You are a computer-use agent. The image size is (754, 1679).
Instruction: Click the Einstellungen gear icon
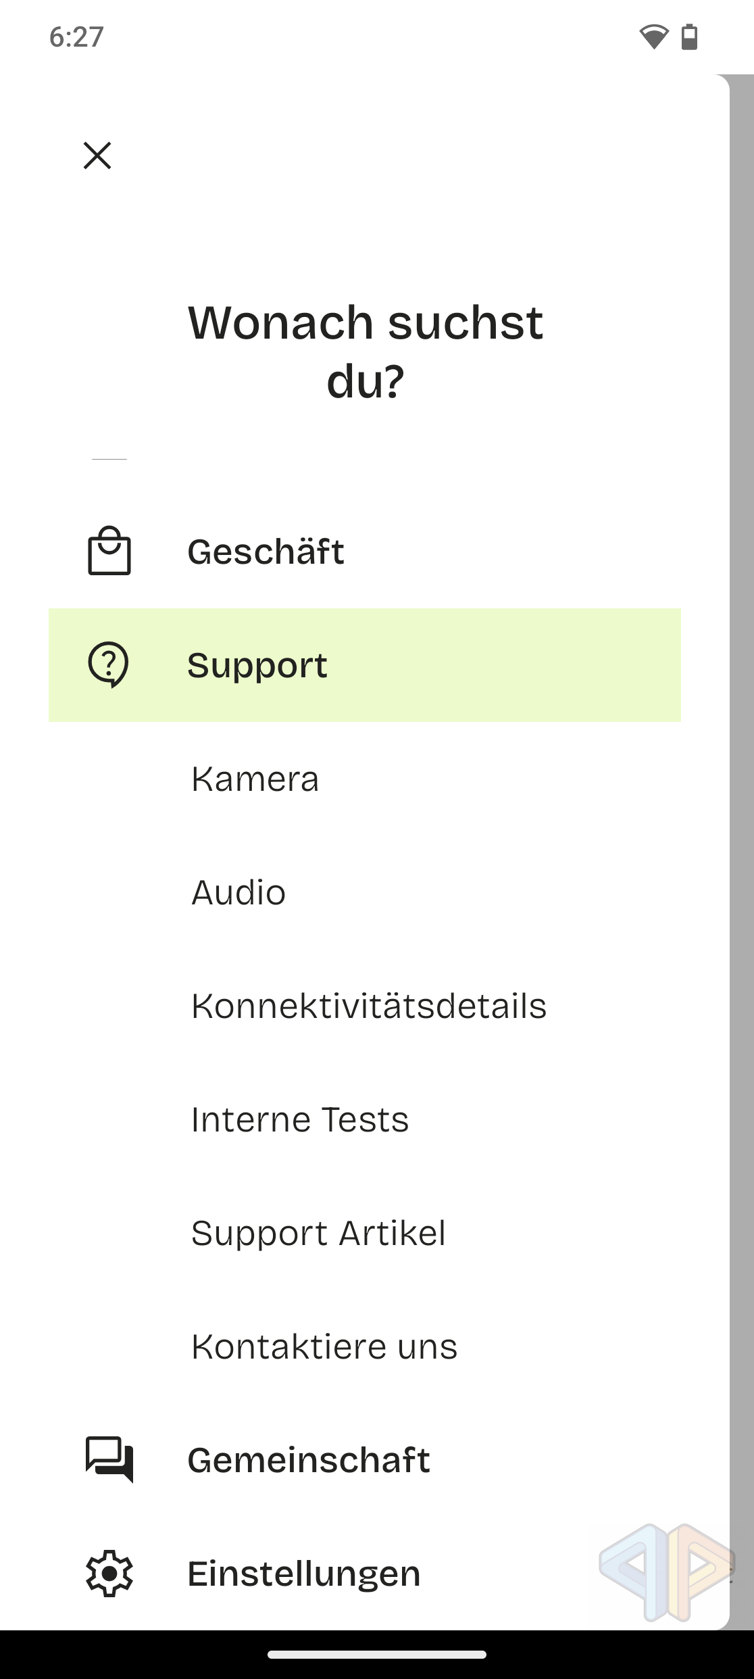click(x=109, y=1573)
